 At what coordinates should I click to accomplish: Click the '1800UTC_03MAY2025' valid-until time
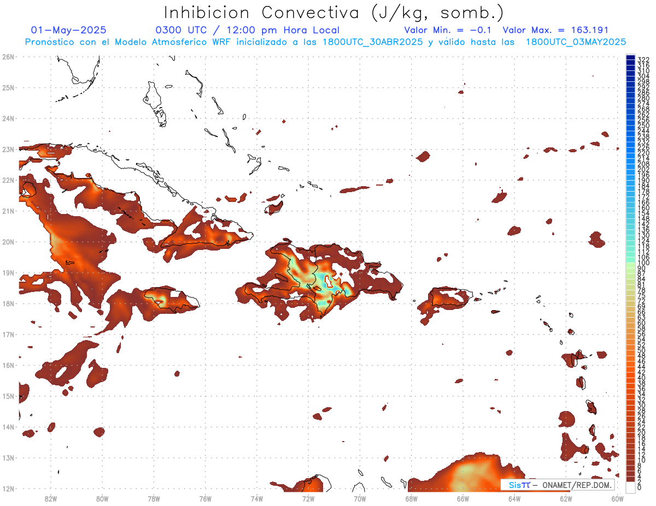coord(576,42)
